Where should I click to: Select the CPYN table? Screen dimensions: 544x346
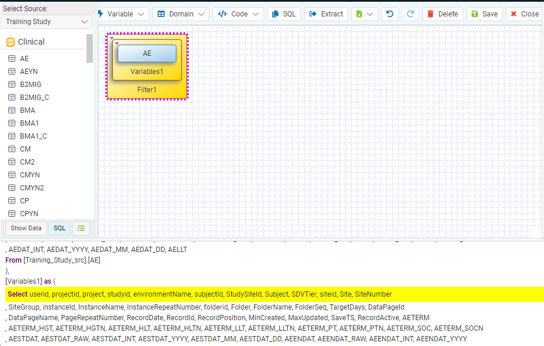[29, 214]
